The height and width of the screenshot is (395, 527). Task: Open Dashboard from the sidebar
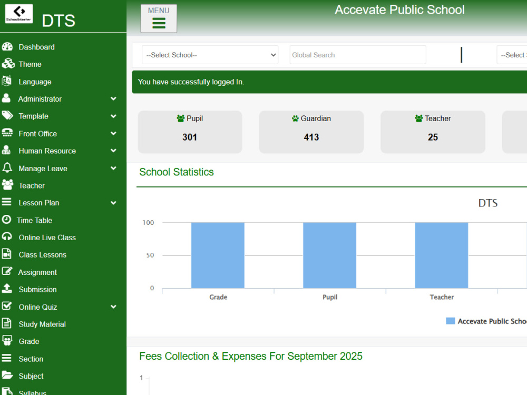[37, 47]
